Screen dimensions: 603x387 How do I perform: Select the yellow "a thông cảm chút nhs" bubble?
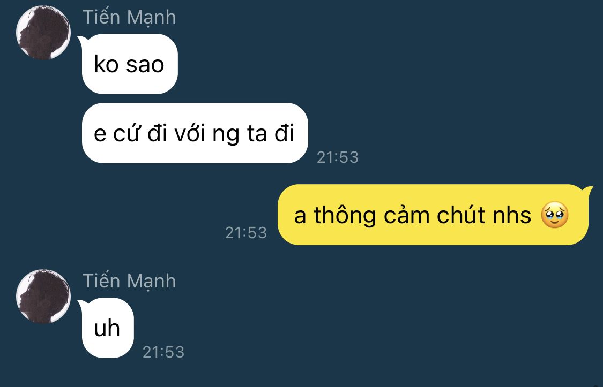click(x=434, y=215)
